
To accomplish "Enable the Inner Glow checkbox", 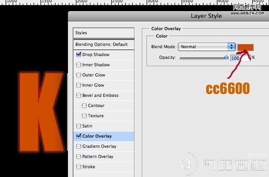I will click(79, 85).
